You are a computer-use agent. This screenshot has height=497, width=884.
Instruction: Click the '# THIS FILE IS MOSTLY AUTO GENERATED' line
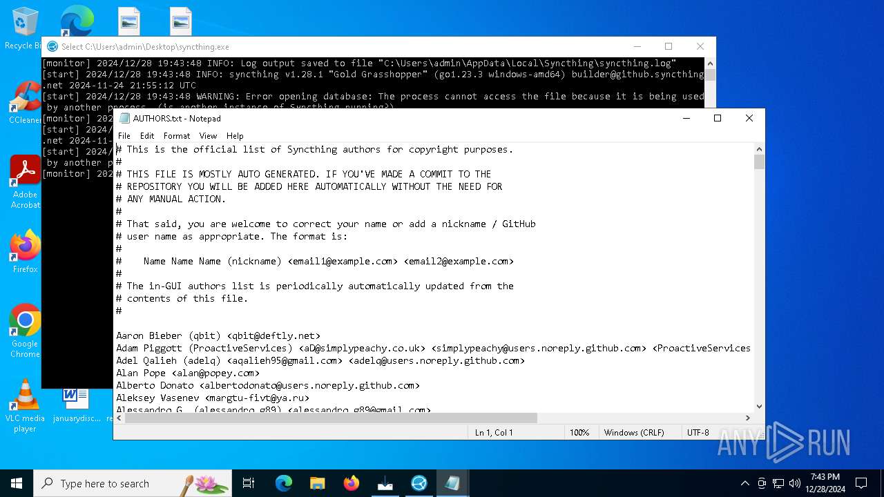point(304,174)
